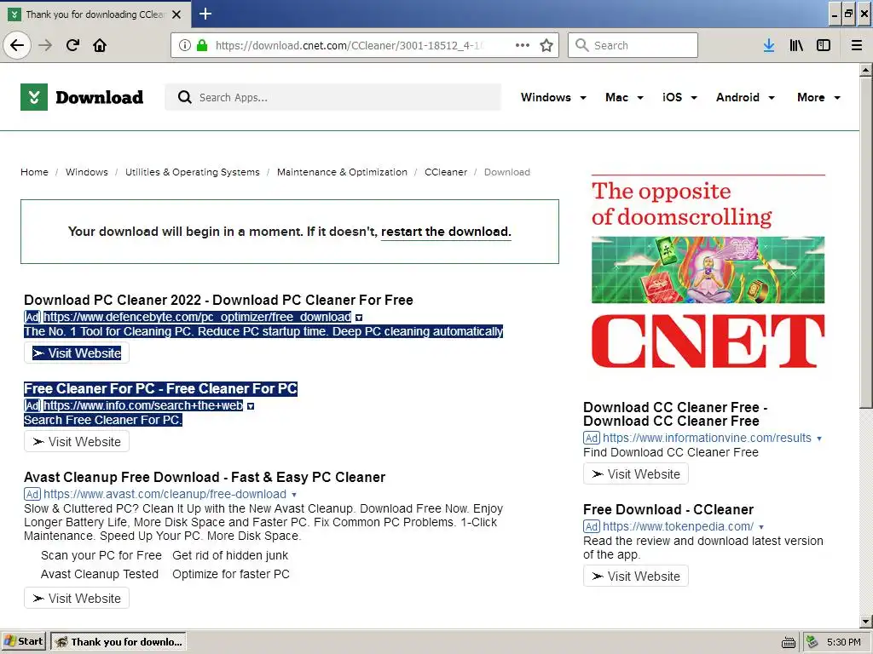The width and height of the screenshot is (873, 654).
Task: Click the tray keyboard icon
Action: point(789,642)
